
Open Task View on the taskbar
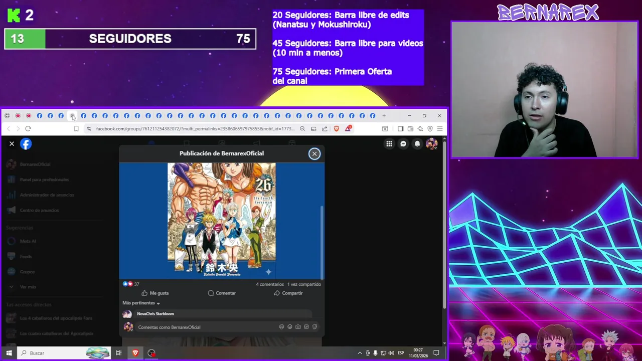(119, 353)
